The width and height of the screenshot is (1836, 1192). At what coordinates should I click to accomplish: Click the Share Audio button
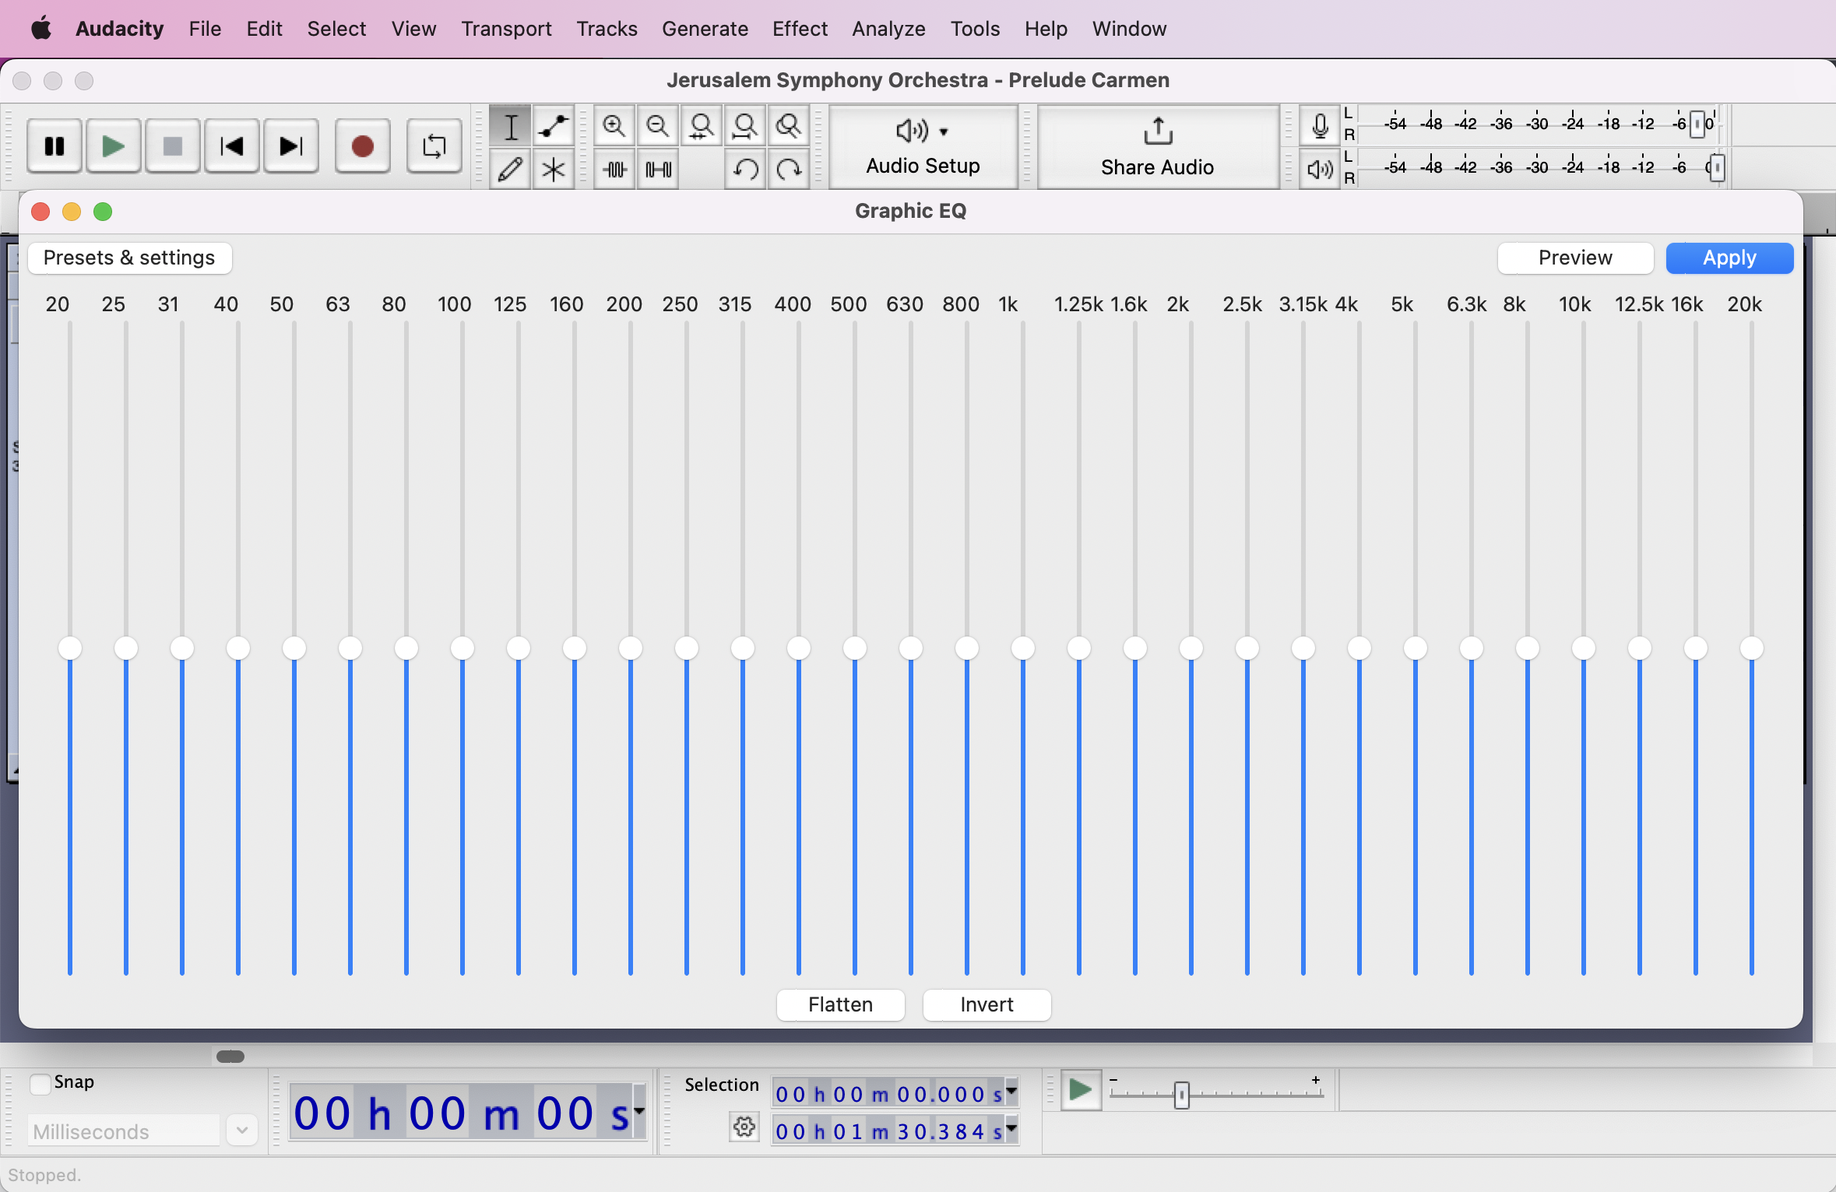point(1158,147)
